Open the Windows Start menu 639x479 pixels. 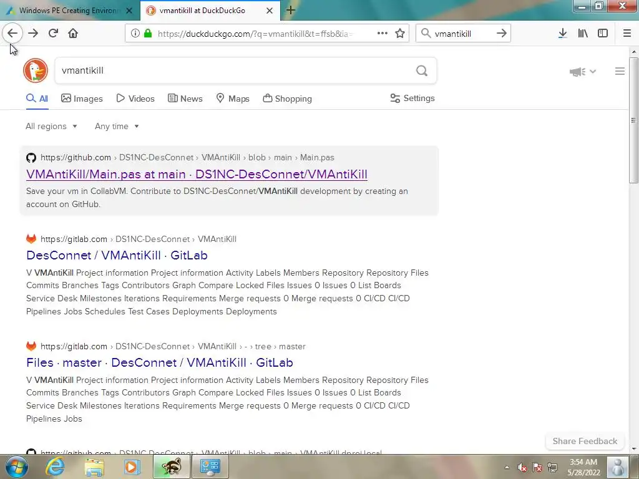16,467
